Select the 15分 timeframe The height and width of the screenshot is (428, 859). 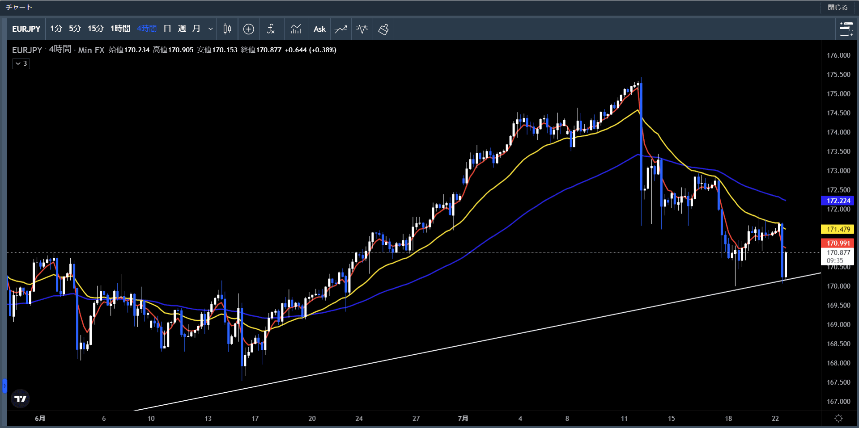tap(95, 29)
